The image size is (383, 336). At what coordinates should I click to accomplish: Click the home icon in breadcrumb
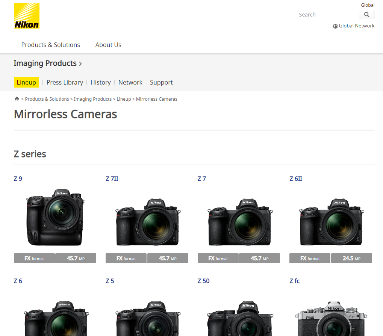coord(17,99)
